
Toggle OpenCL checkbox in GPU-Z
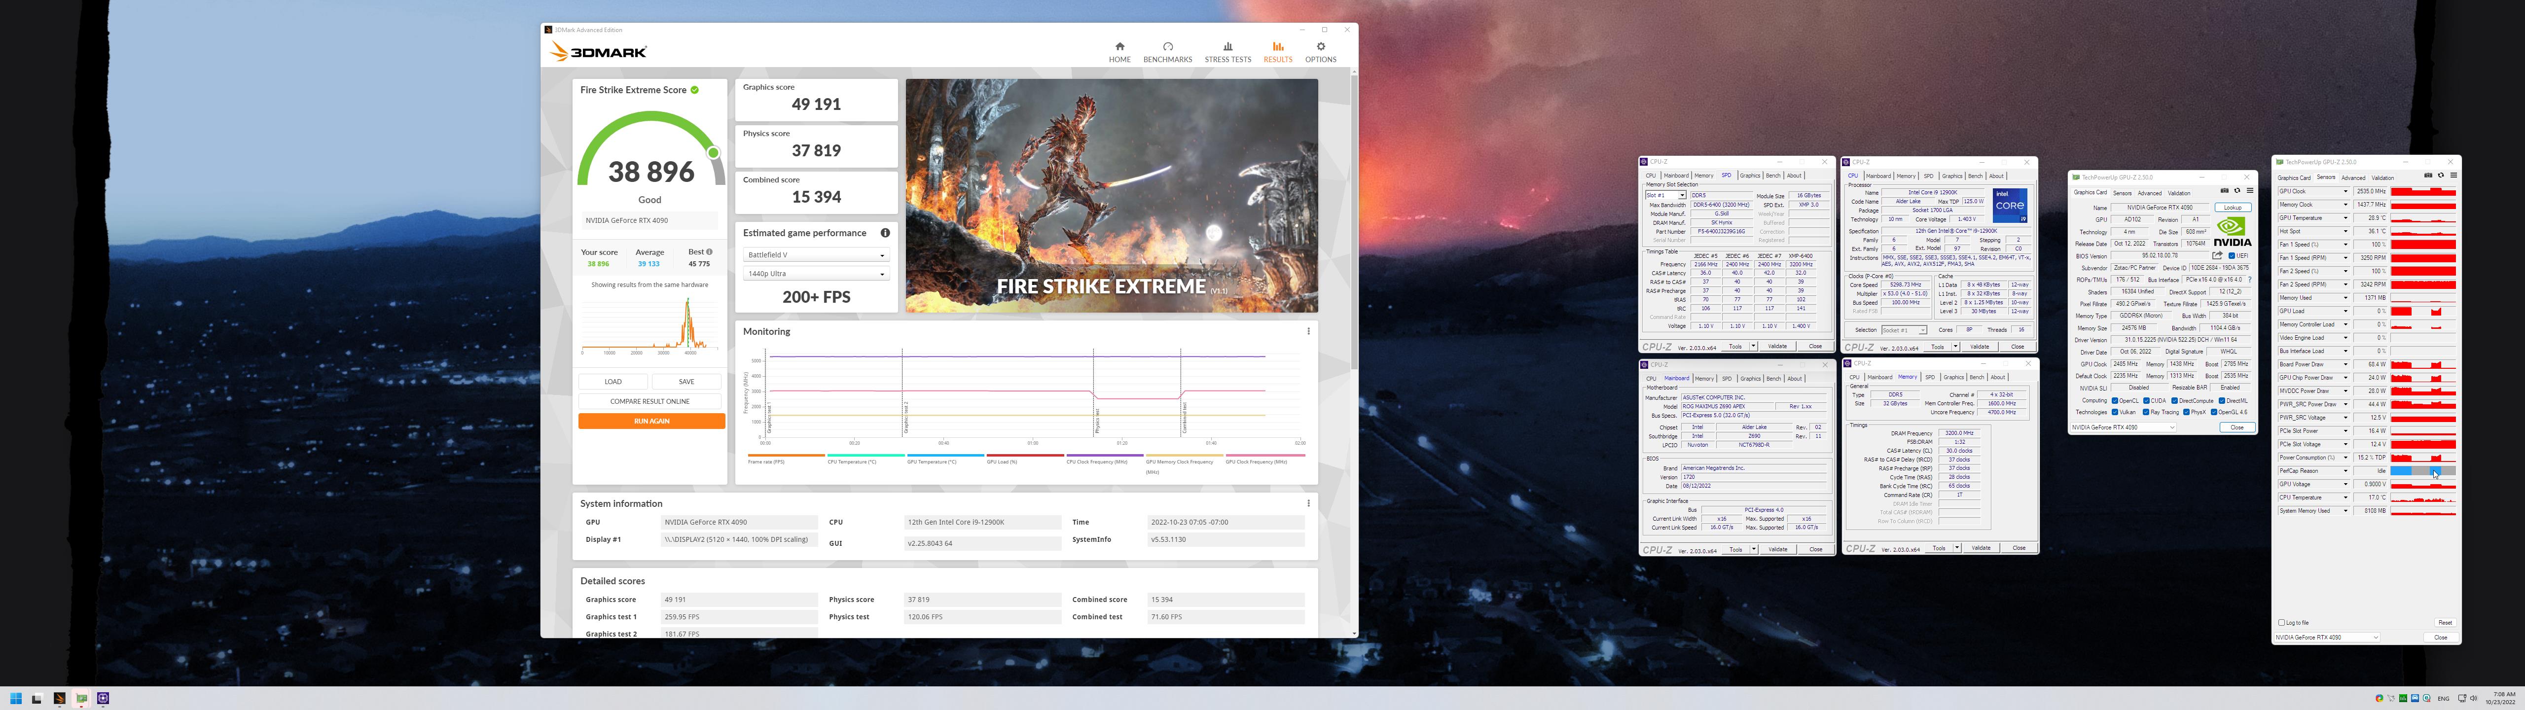click(2115, 400)
